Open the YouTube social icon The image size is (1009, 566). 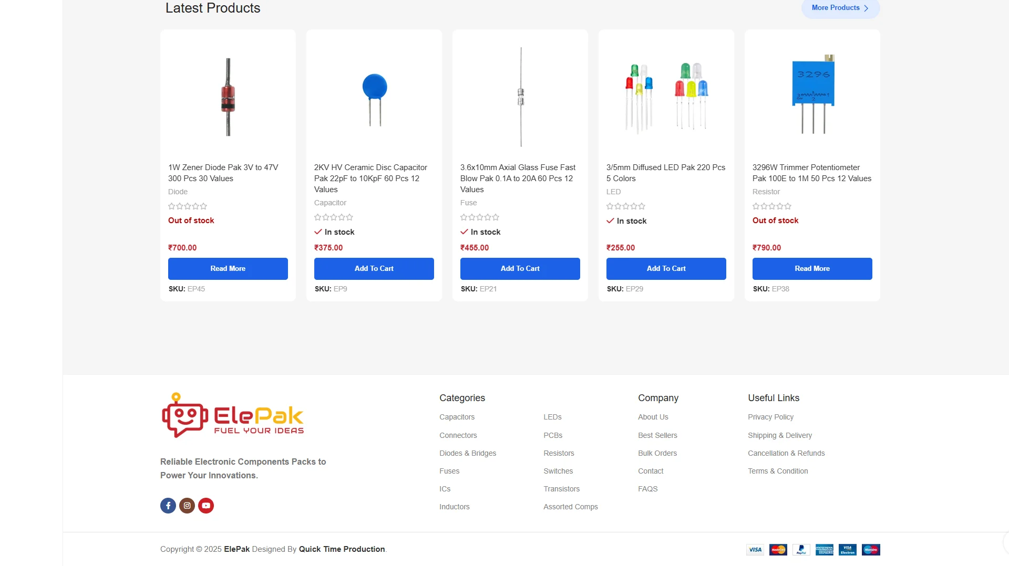206,506
